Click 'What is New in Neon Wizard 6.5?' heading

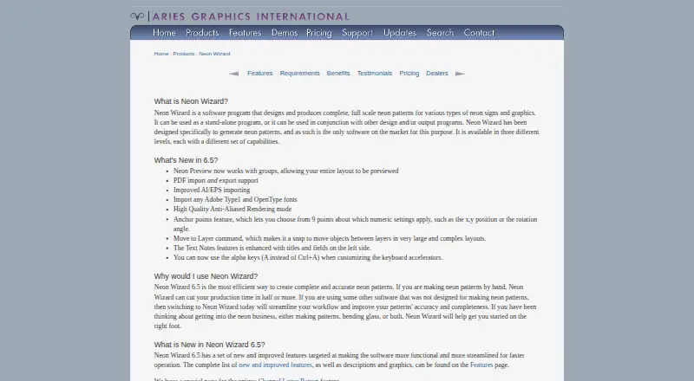tap(209, 345)
